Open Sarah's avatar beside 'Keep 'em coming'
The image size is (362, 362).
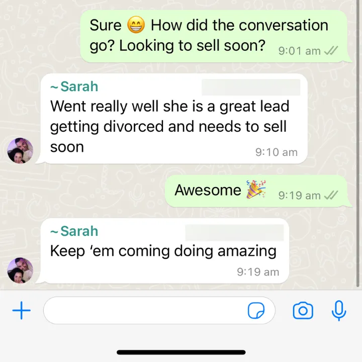(20, 270)
